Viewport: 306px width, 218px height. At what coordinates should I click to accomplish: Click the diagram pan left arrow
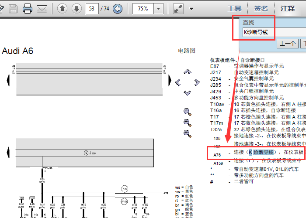click(x=178, y=82)
